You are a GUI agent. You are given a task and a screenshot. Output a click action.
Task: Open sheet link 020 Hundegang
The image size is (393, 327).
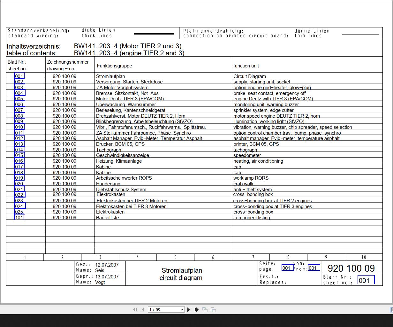coord(19,183)
